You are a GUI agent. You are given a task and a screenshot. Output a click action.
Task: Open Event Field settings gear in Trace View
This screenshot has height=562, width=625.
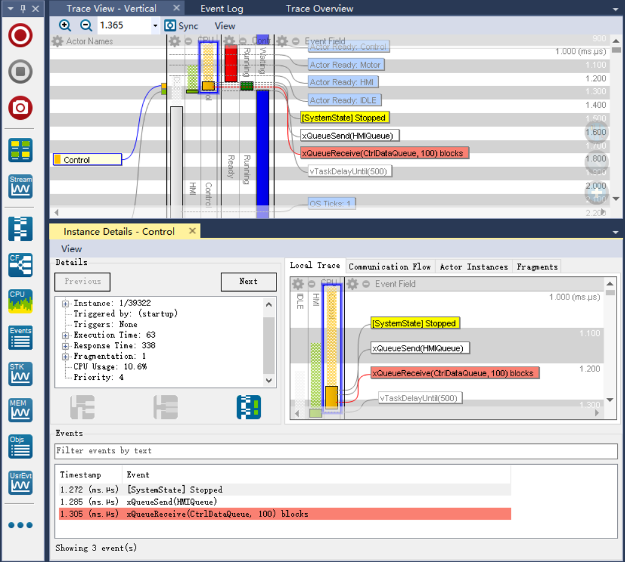click(x=282, y=41)
